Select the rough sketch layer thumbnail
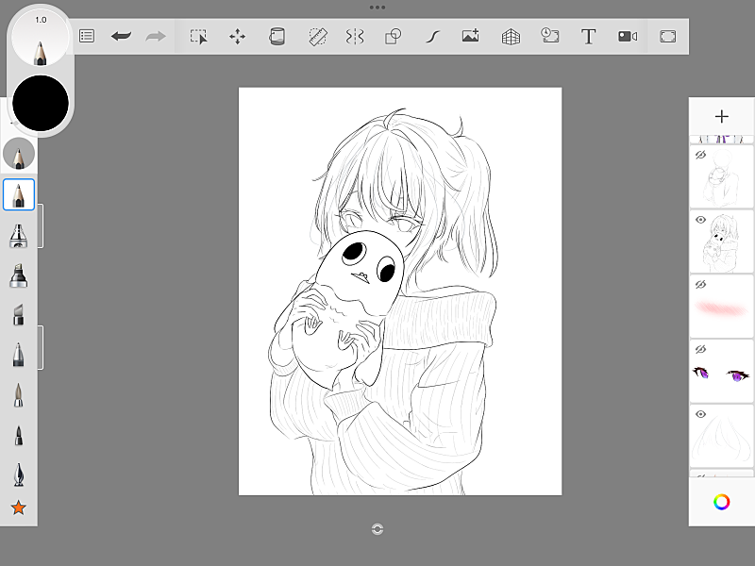Screen dimensions: 755x566 pyautogui.click(x=721, y=176)
